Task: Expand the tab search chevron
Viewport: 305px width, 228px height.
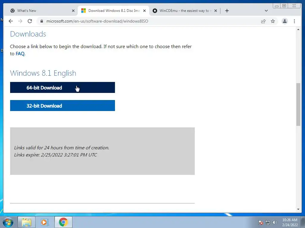Action: pos(266,11)
